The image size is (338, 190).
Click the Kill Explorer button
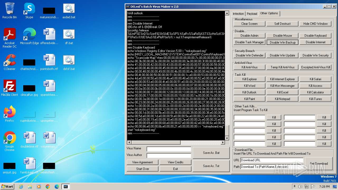click(x=249, y=79)
